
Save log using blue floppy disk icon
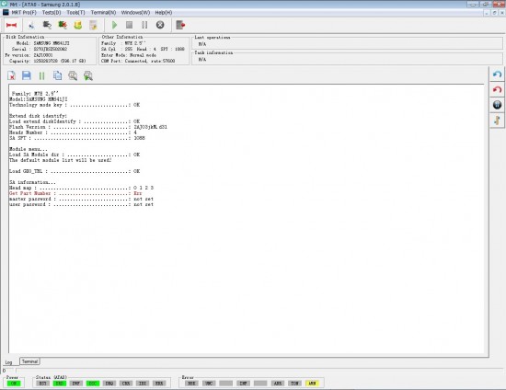tap(27, 75)
